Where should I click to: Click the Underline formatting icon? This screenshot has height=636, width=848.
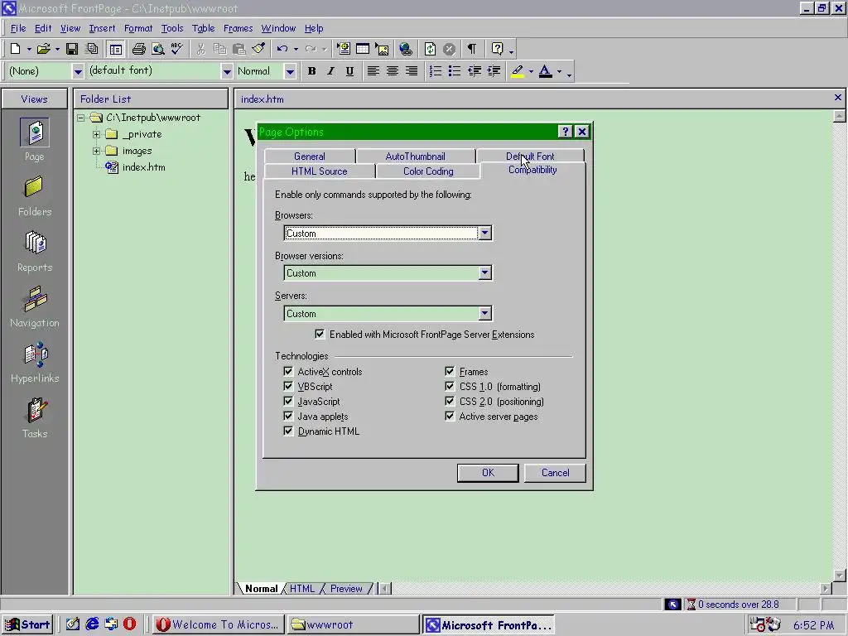pos(350,71)
